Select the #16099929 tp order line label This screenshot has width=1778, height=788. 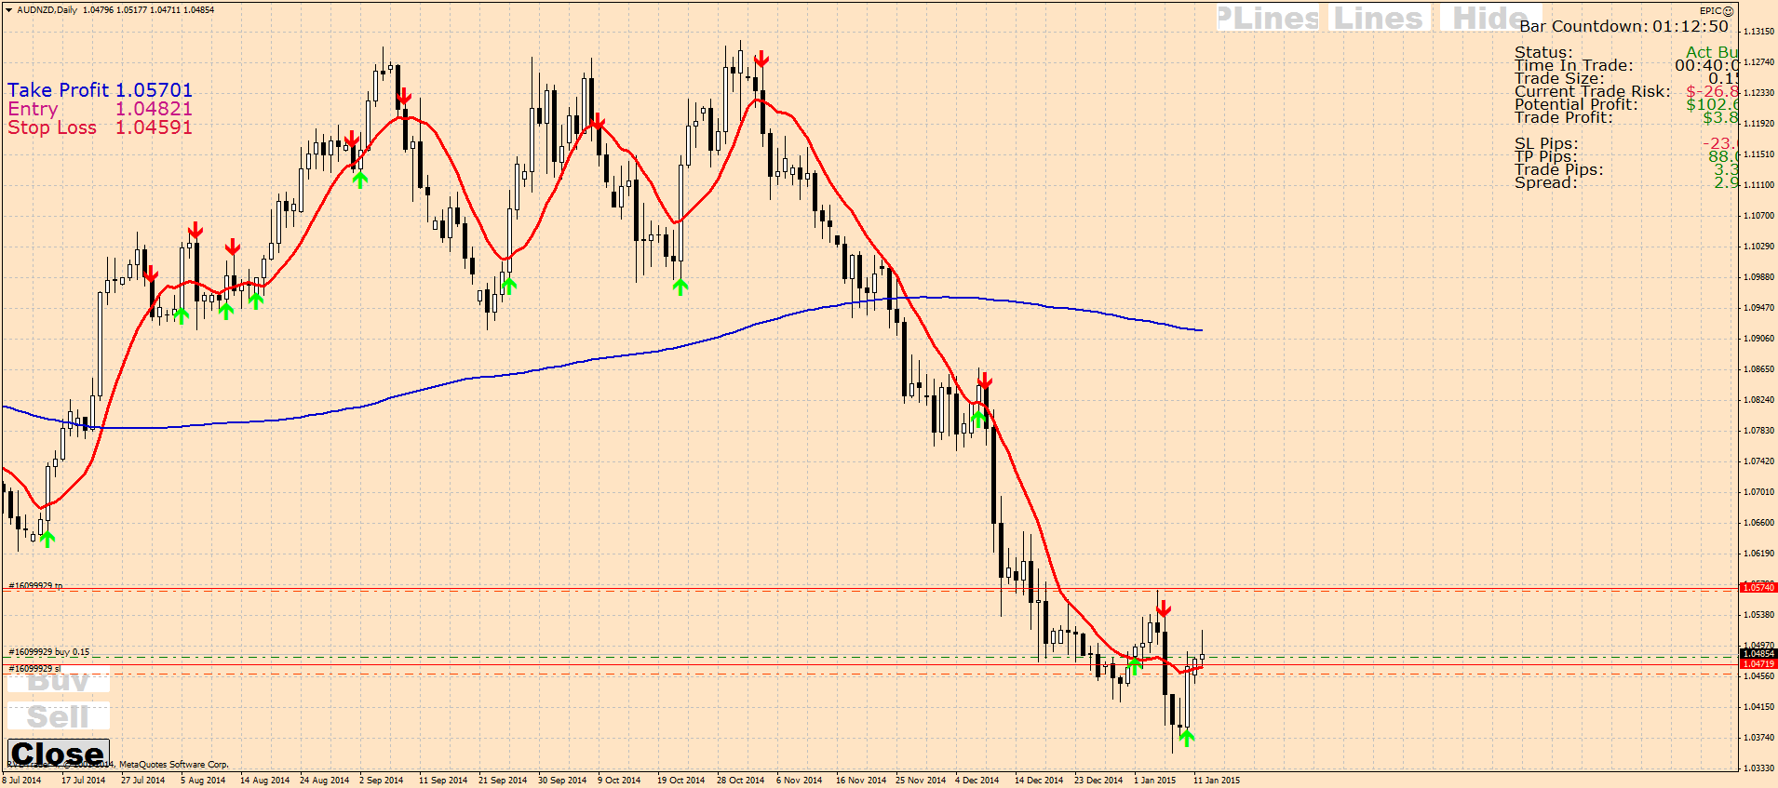pyautogui.click(x=36, y=585)
